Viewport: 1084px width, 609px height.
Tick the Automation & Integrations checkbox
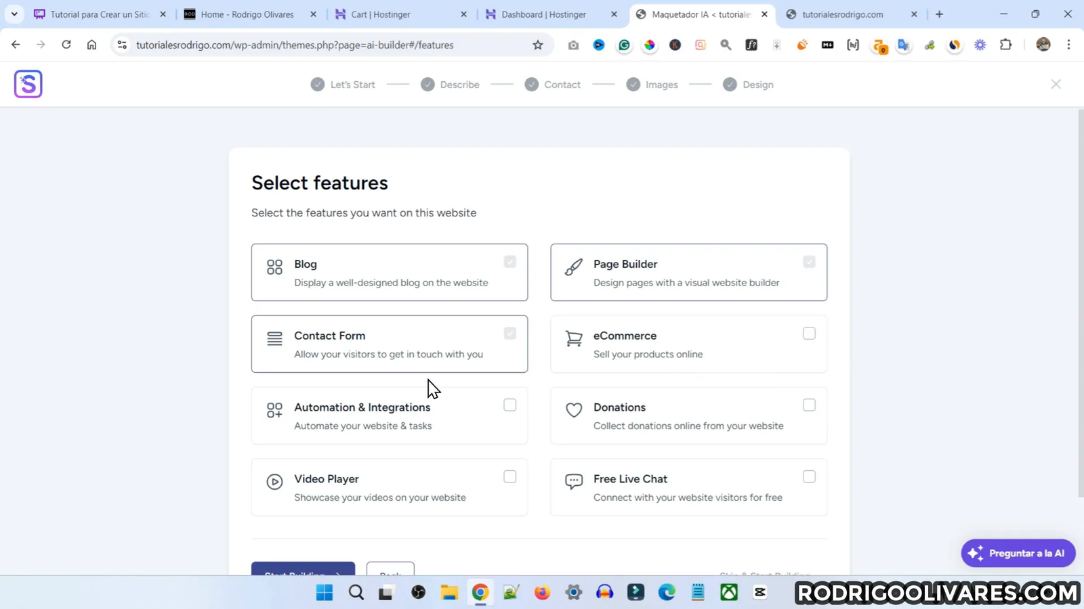pyautogui.click(x=509, y=405)
